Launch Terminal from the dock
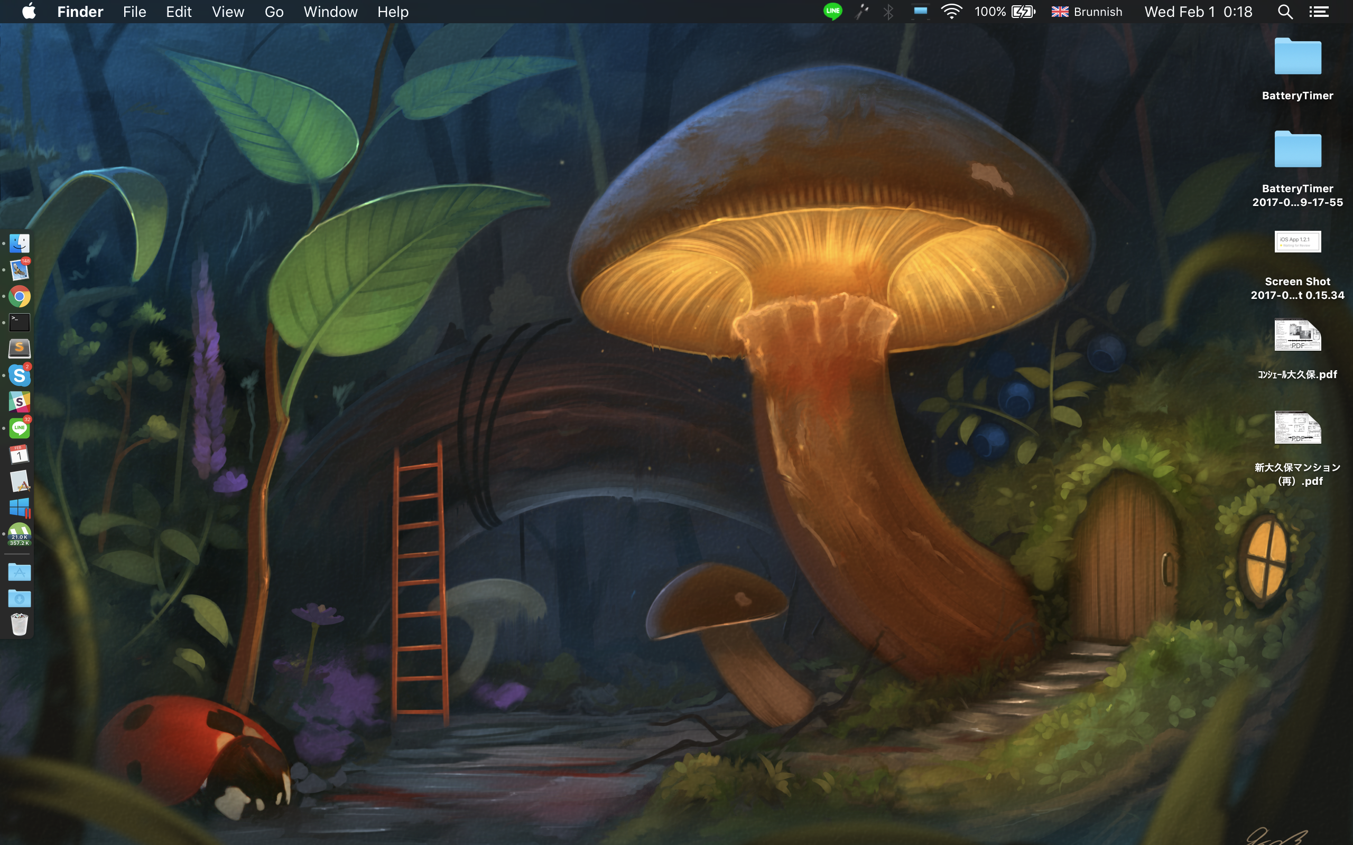This screenshot has width=1353, height=845. [20, 323]
